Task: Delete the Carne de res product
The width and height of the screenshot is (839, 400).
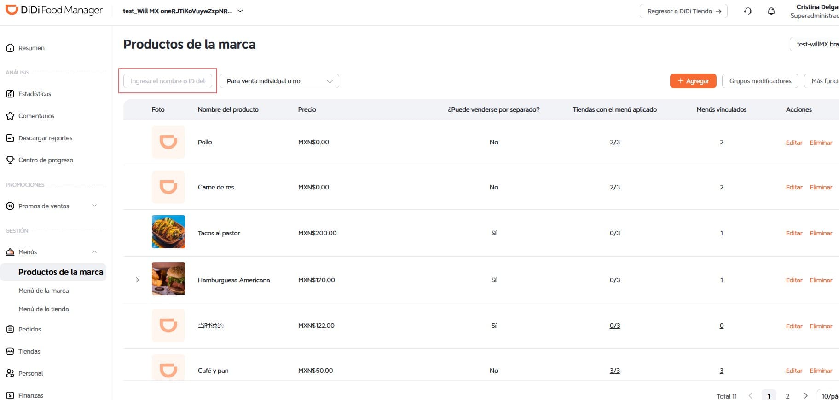Action: [x=821, y=187]
